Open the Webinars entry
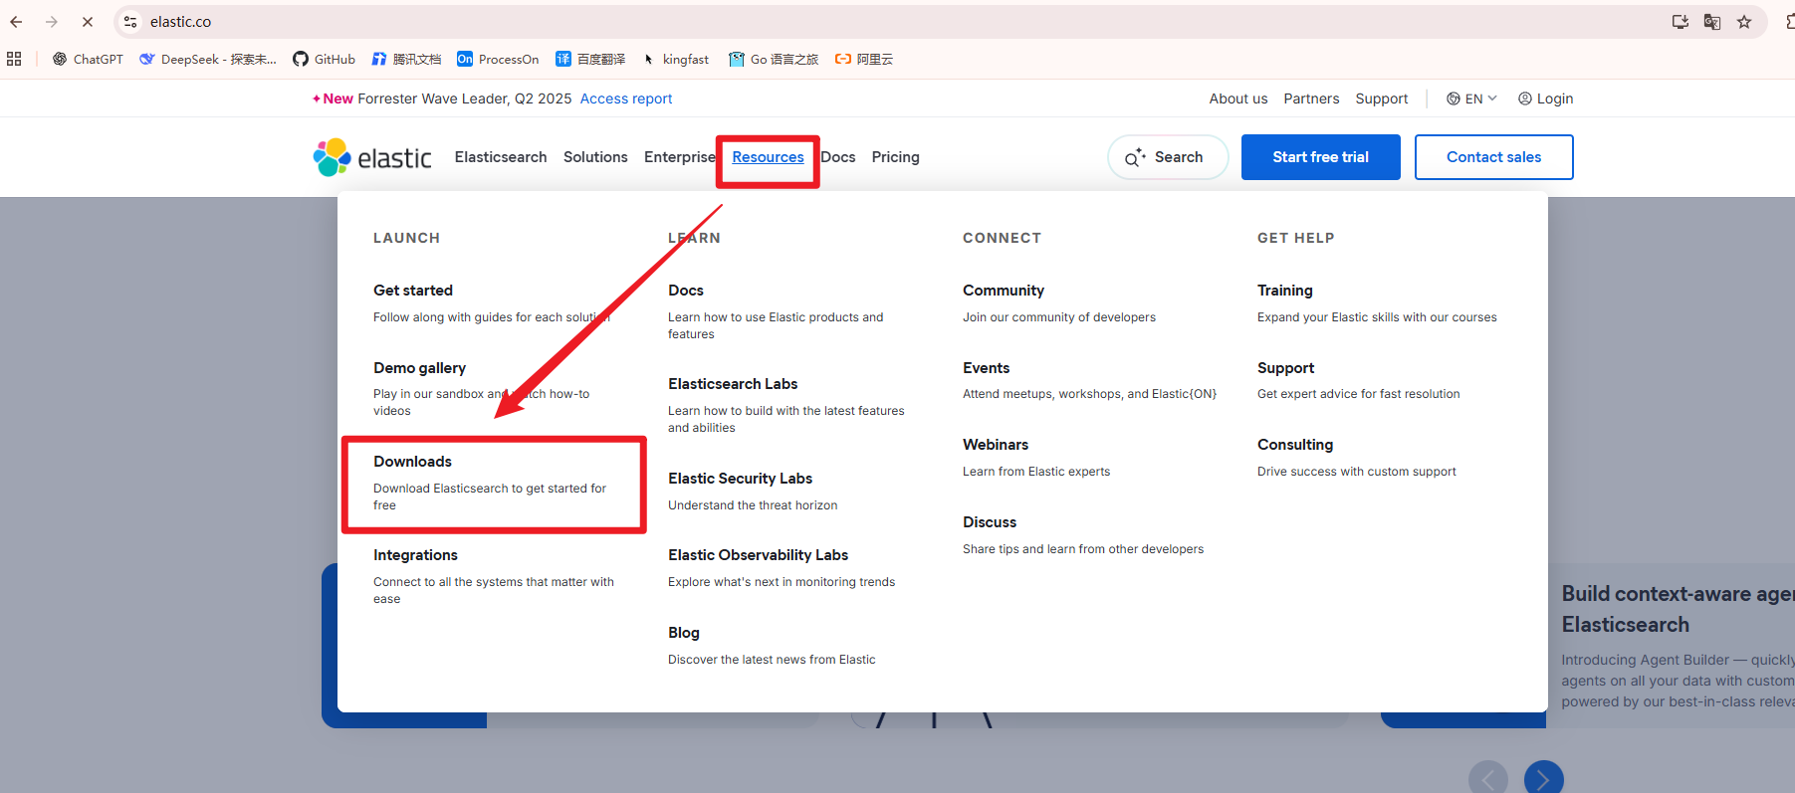1795x793 pixels. click(996, 445)
